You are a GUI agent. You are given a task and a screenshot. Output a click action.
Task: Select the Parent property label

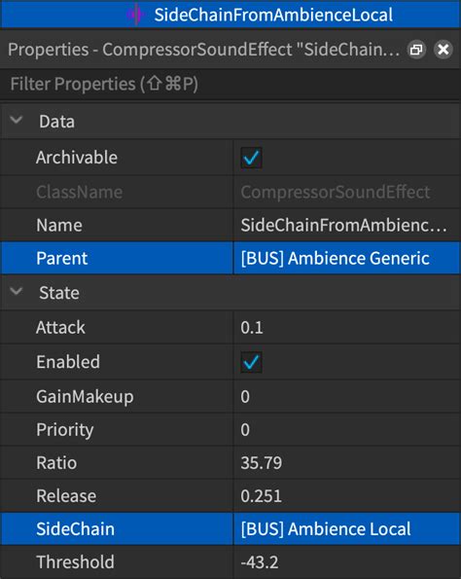point(62,258)
